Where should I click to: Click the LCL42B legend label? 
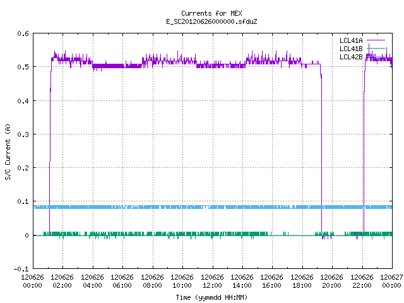(x=351, y=57)
